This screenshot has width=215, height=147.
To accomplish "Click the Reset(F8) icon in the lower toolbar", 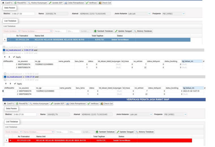I will pos(17,103).
